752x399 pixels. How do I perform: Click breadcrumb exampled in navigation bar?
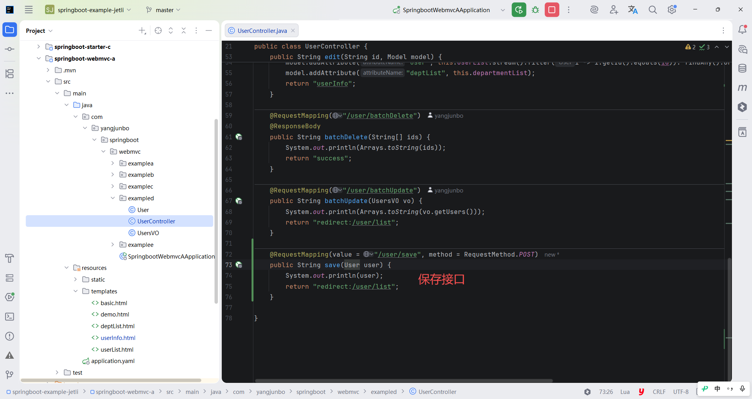pyautogui.click(x=384, y=392)
